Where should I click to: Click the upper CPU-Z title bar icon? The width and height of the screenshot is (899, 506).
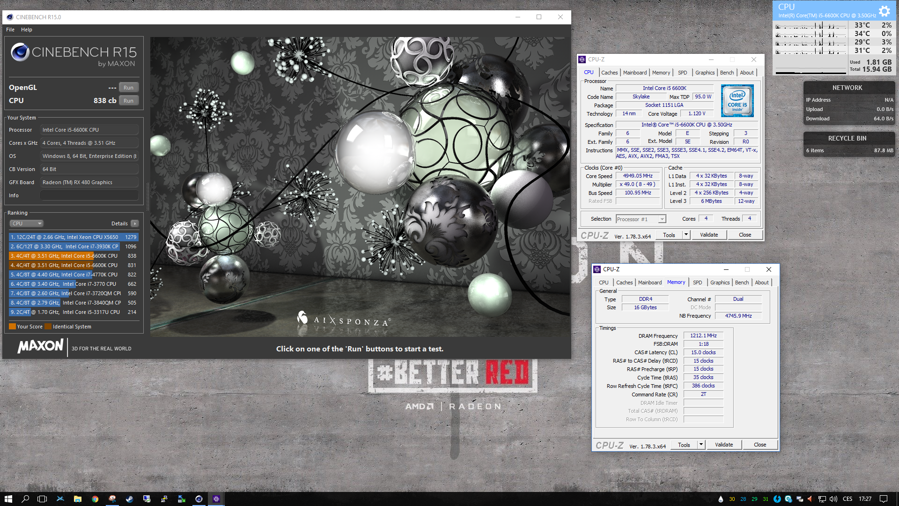click(582, 60)
